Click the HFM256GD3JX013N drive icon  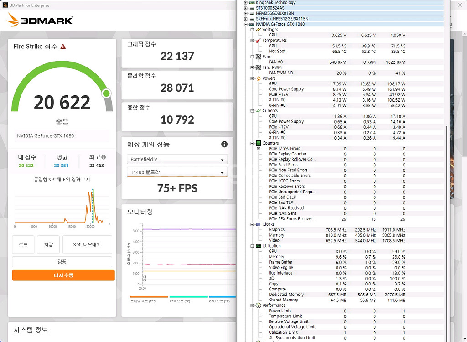pyautogui.click(x=252, y=13)
